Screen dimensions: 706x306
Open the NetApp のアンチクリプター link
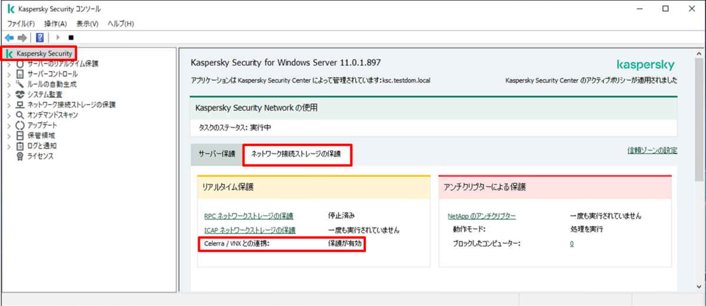pyautogui.click(x=482, y=216)
